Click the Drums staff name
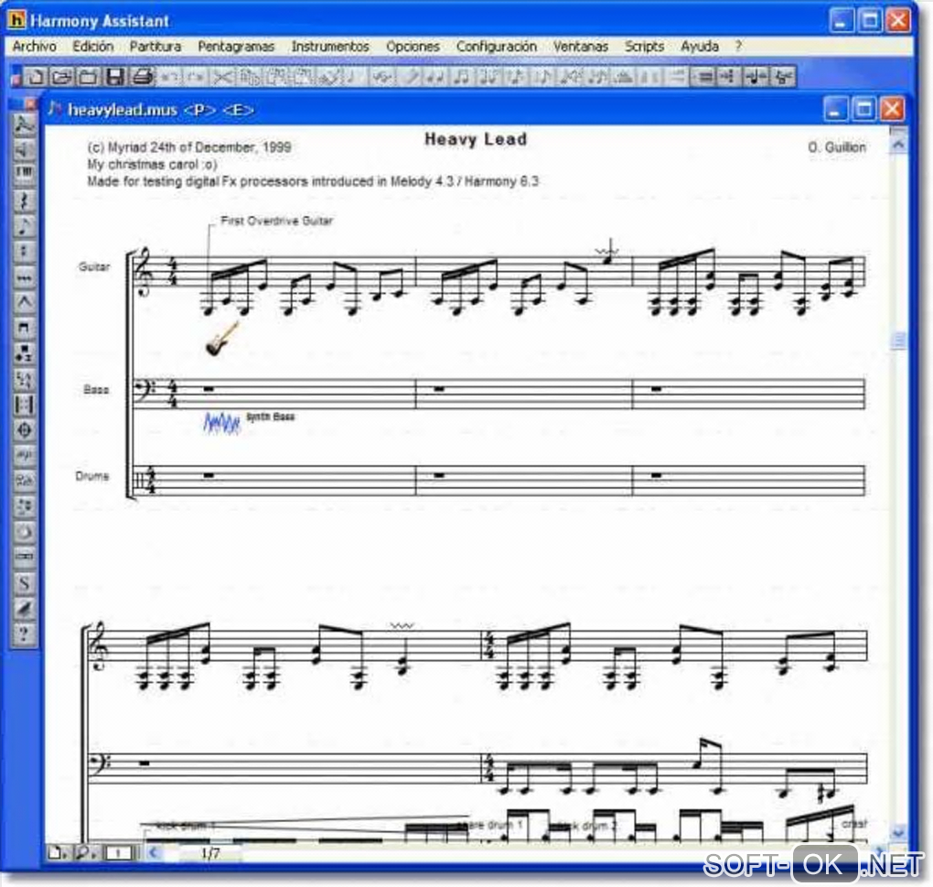933x887 pixels. 92,476
